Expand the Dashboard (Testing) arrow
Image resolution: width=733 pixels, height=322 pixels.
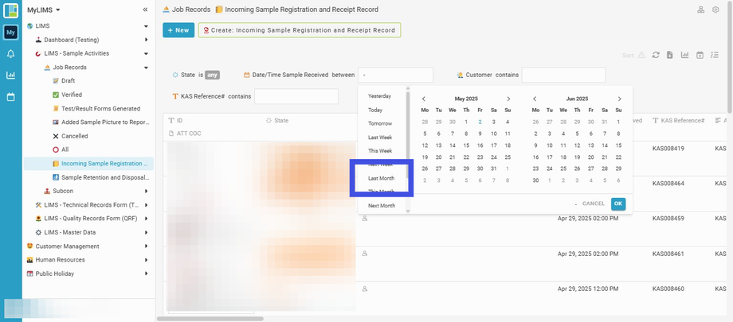tap(146, 40)
